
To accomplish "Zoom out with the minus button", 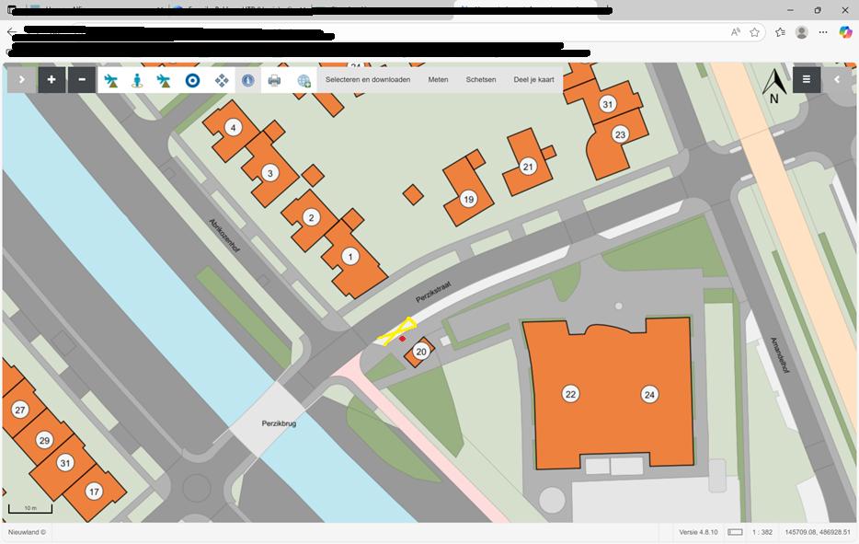I will 82,80.
